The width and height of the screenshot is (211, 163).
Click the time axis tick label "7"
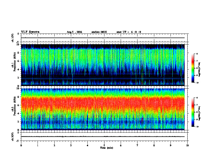[x=137, y=145]
